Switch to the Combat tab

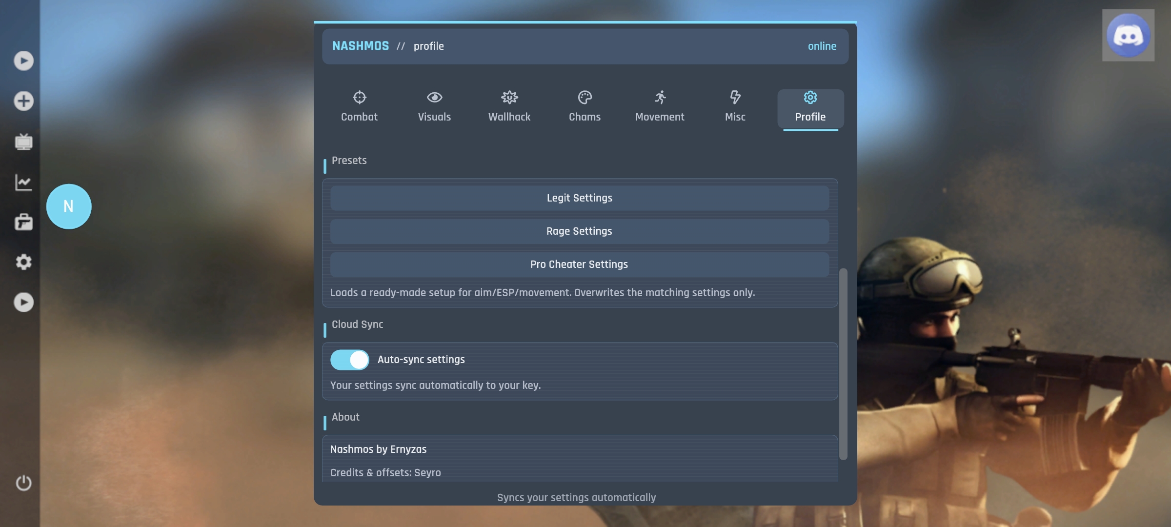360,107
